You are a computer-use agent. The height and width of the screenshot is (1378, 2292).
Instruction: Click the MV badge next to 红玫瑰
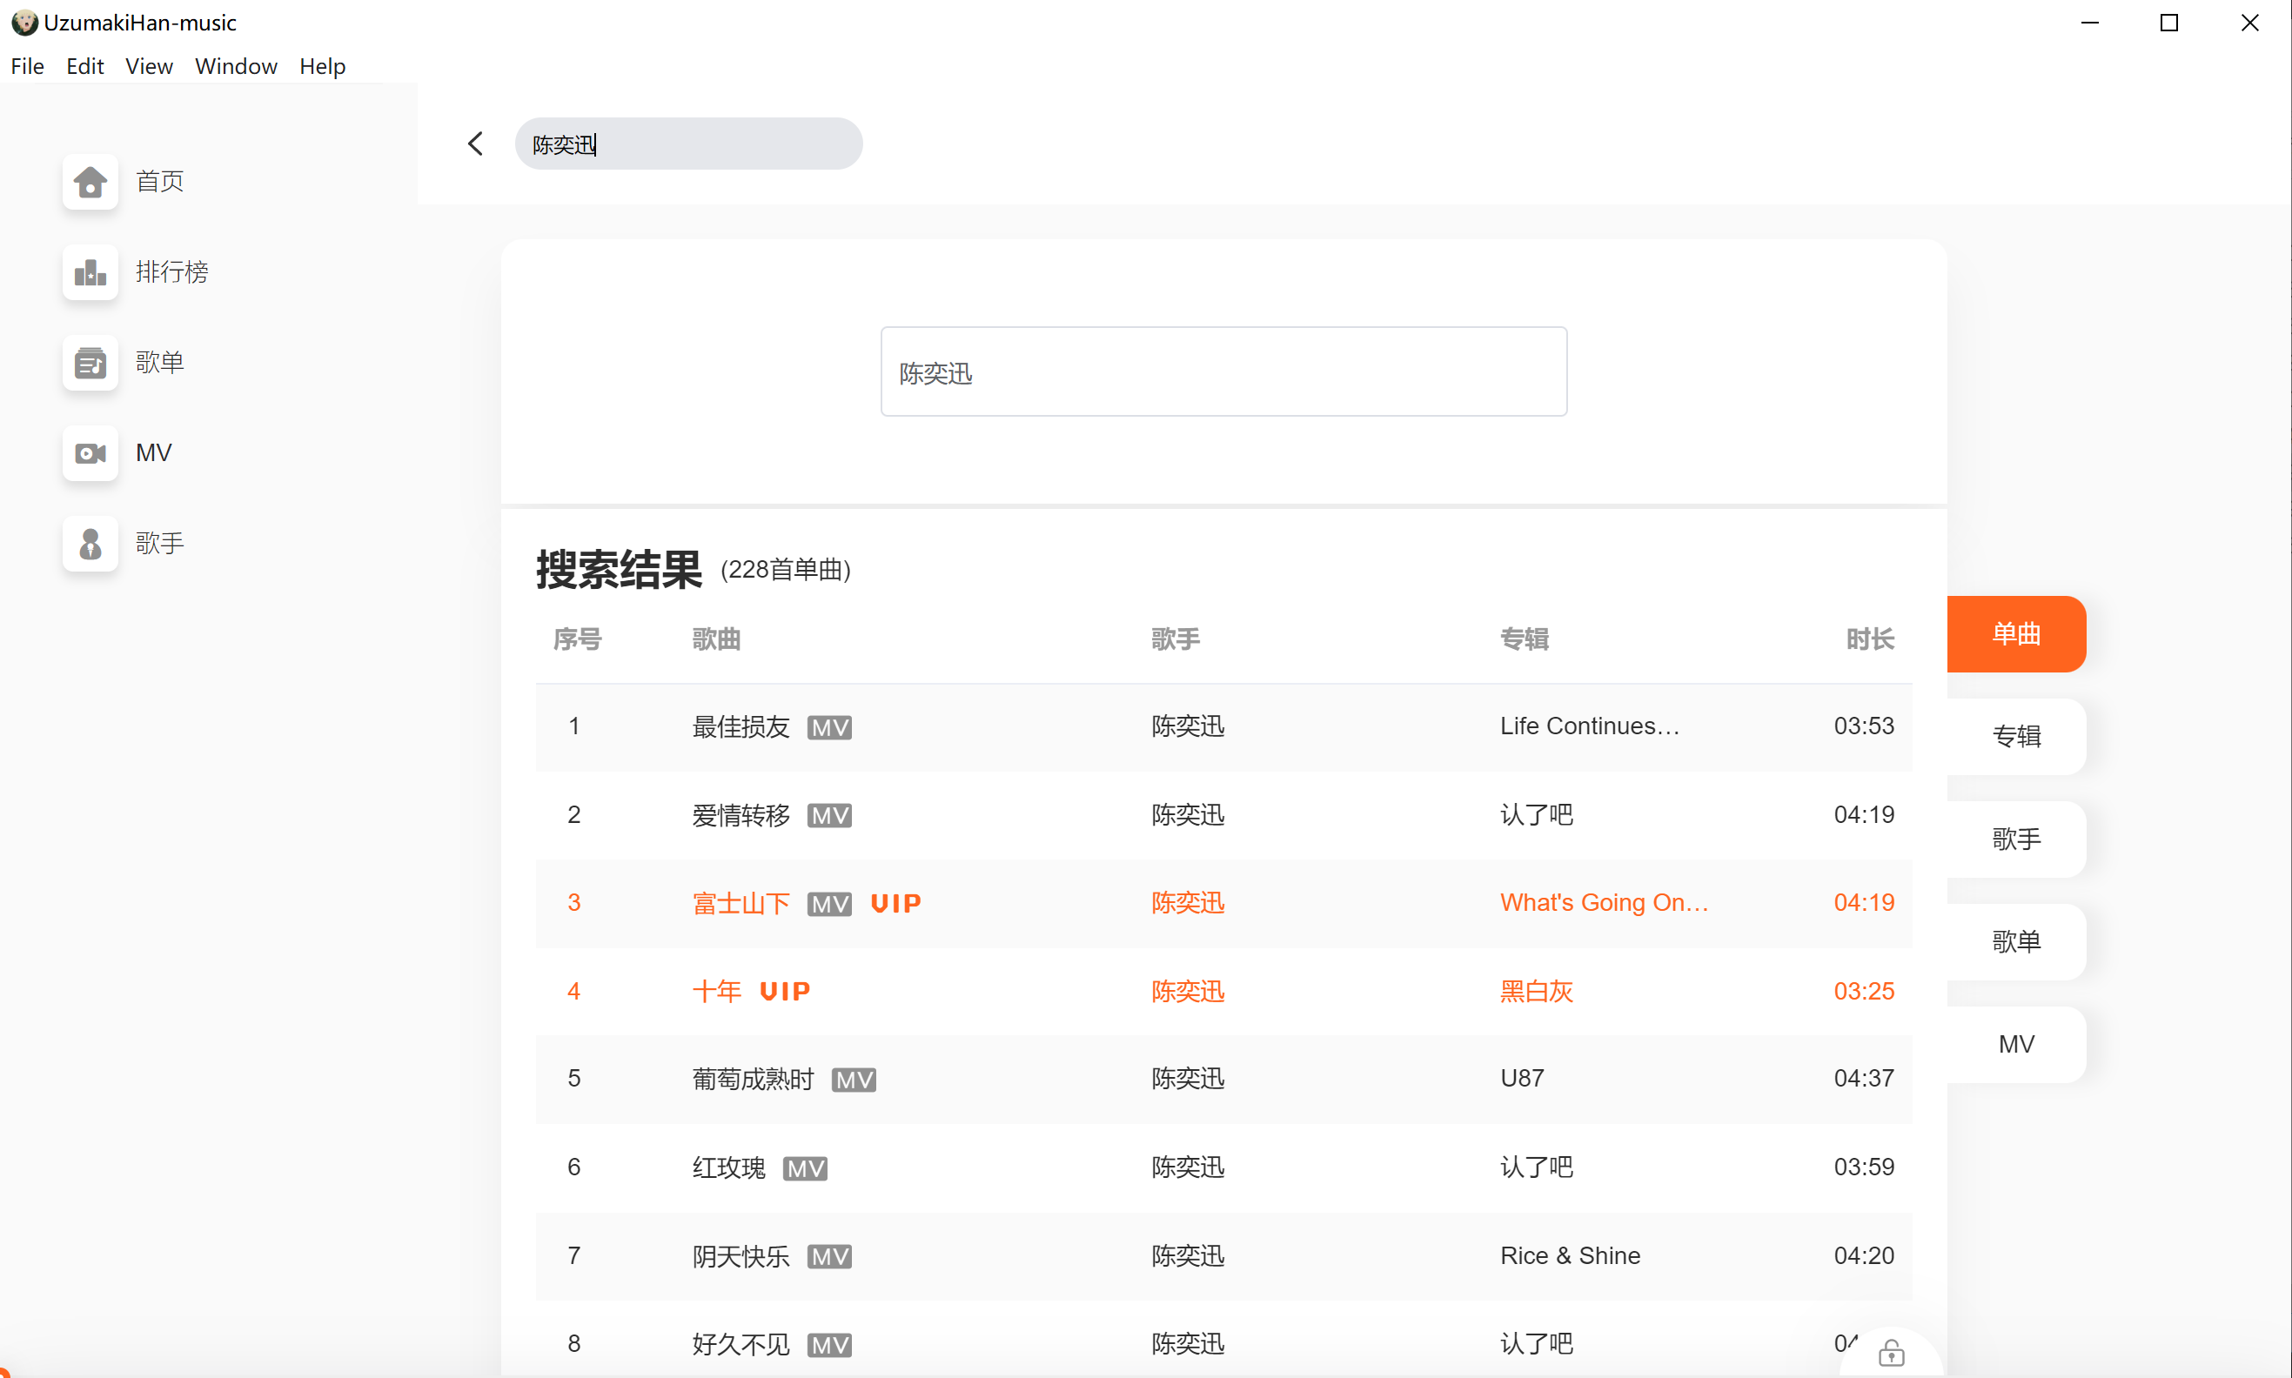coord(804,1168)
